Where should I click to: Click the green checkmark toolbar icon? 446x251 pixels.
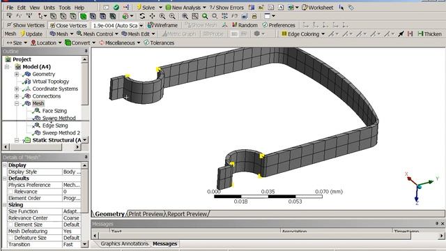coord(116,8)
